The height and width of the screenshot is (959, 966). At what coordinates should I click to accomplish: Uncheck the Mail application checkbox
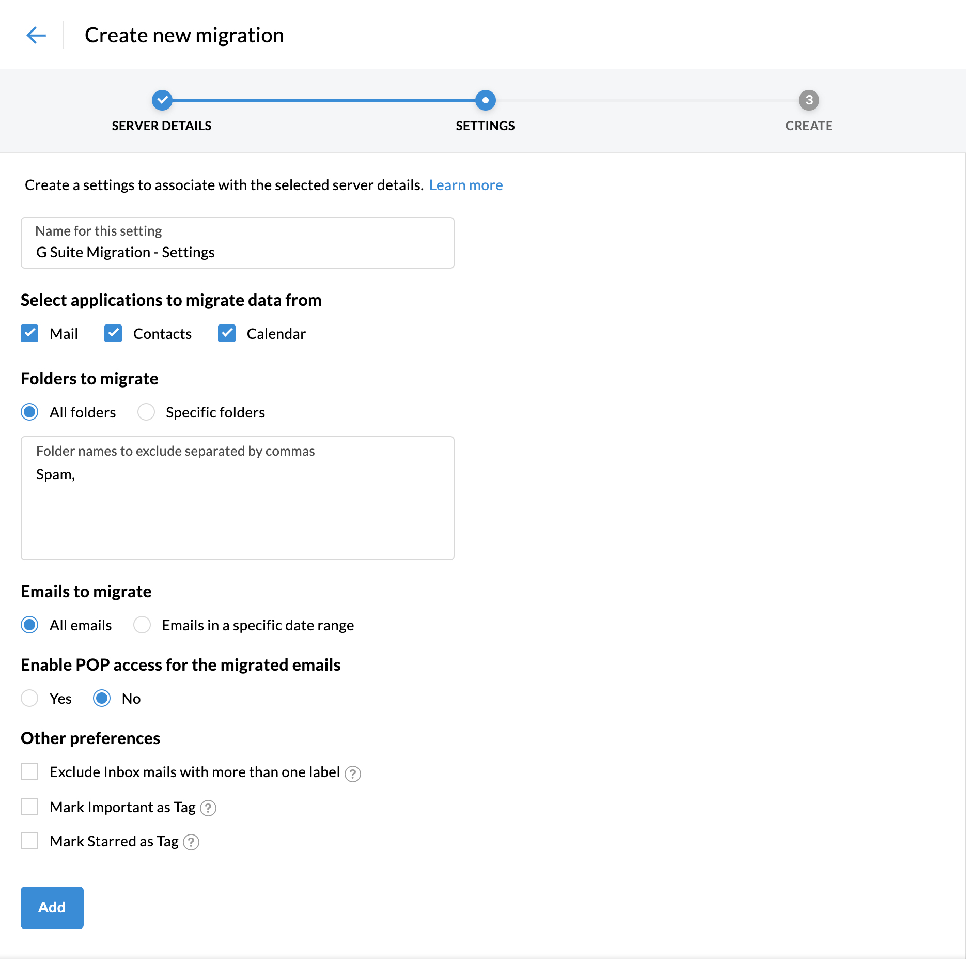coord(29,333)
